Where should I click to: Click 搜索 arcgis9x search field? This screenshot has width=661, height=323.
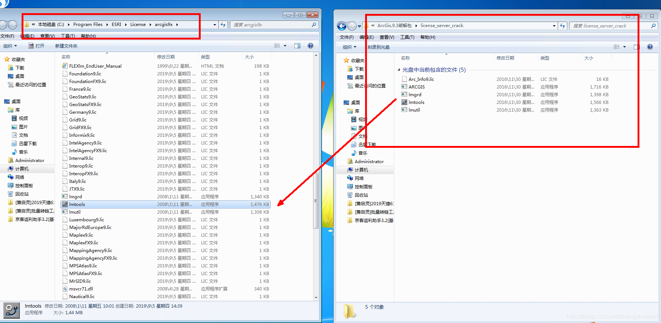(274, 25)
